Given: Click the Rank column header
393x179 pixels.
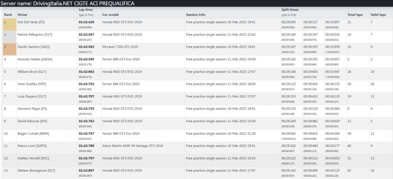Looking at the screenshot, I should click(x=8, y=15).
